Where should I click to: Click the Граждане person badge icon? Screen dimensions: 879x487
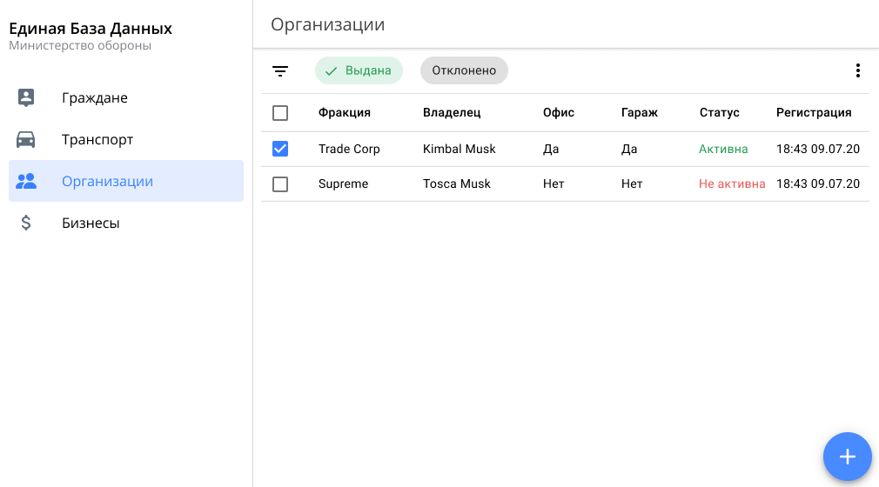click(x=26, y=97)
